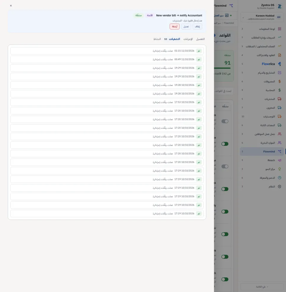Screen dimensions: 286x292
Task: Open the Reach megaphone icon
Action: pyautogui.click(x=279, y=160)
